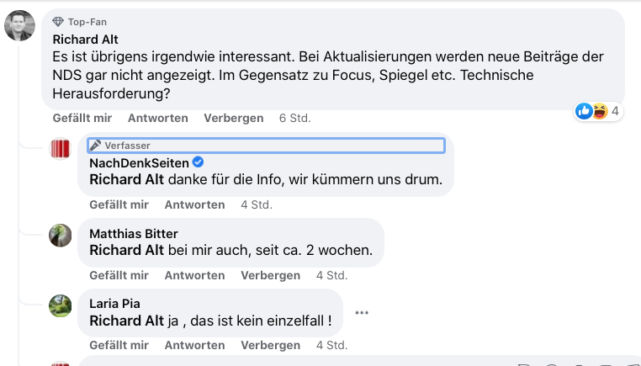Click the Top-Fan diamond badge icon
The width and height of the screenshot is (641, 366).
coord(58,22)
